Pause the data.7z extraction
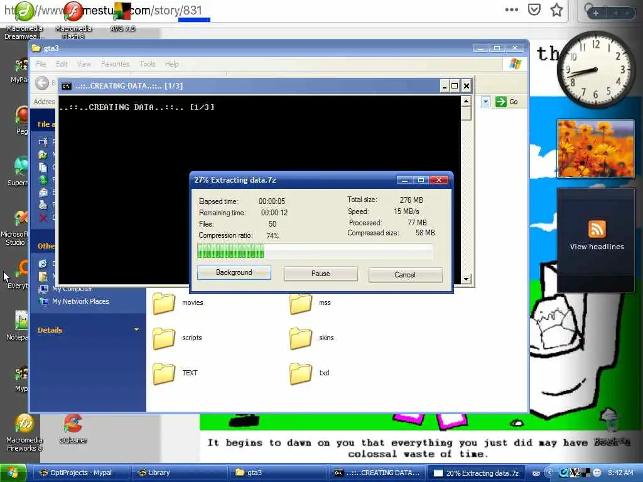 320,274
